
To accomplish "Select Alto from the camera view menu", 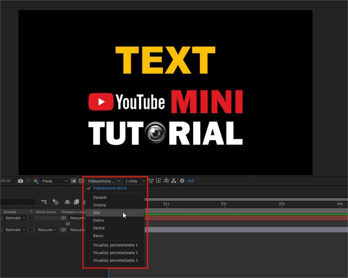I will 97,213.
